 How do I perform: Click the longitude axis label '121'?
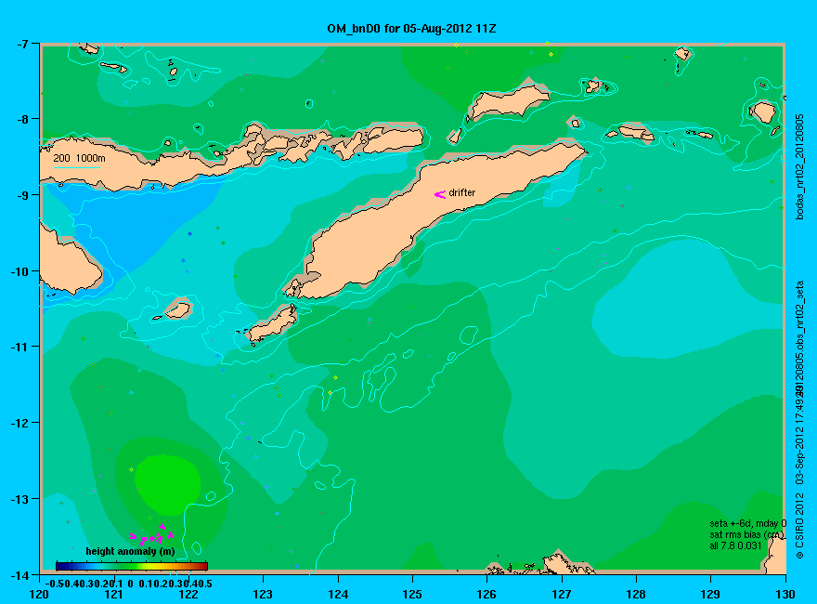click(113, 594)
